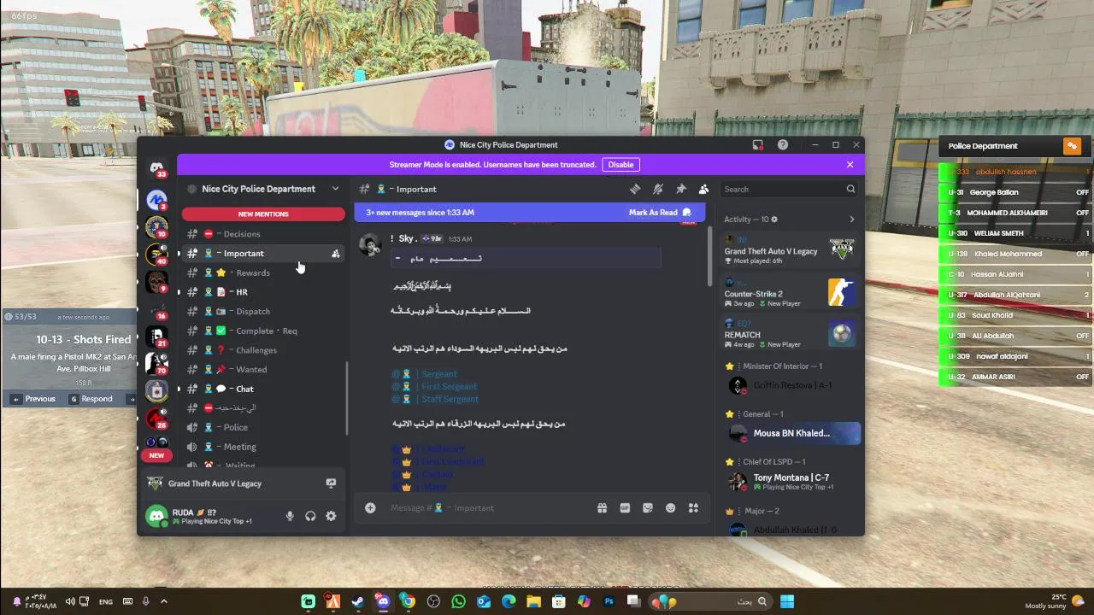Open User Settings gear icon
The width and height of the screenshot is (1094, 615).
click(331, 516)
